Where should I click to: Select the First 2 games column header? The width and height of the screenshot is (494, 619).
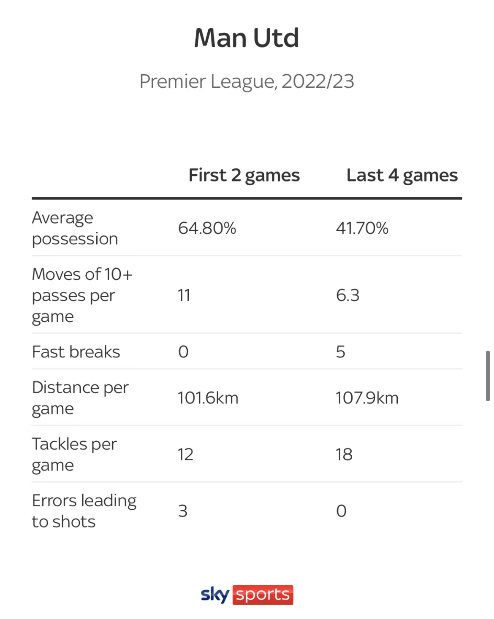244,176
